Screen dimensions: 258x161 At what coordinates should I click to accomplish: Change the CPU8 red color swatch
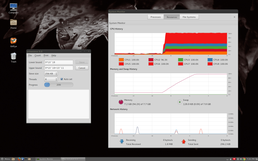coord(210,64)
